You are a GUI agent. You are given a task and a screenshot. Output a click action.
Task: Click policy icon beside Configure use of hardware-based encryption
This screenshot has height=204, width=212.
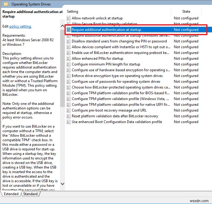pos(69,70)
